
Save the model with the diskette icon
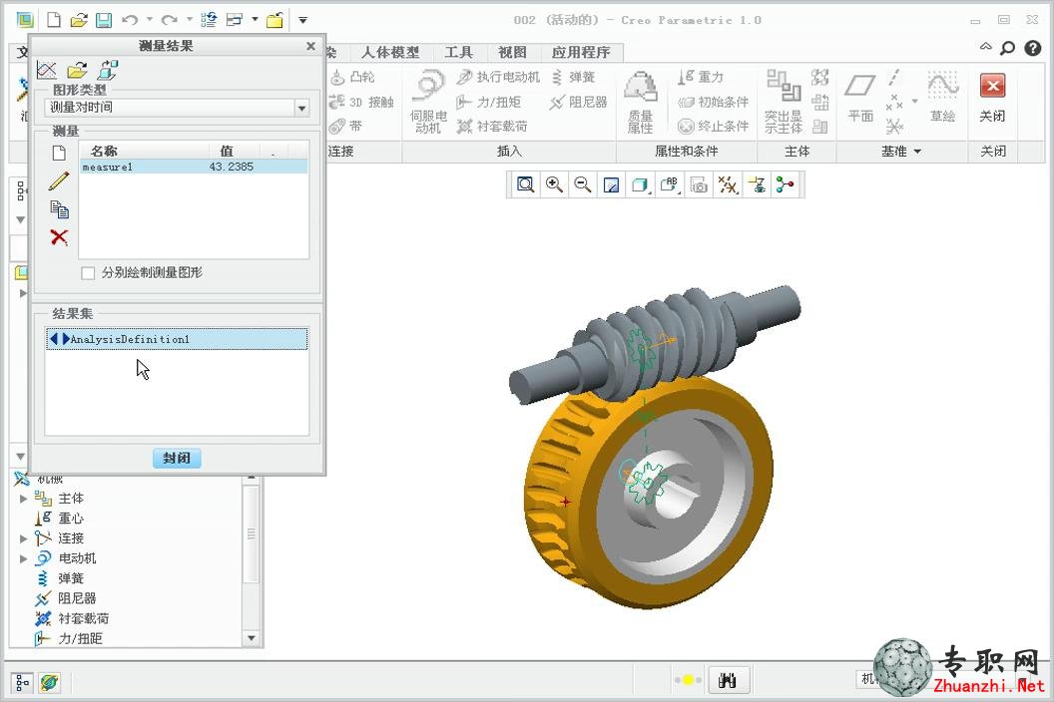tap(104, 20)
